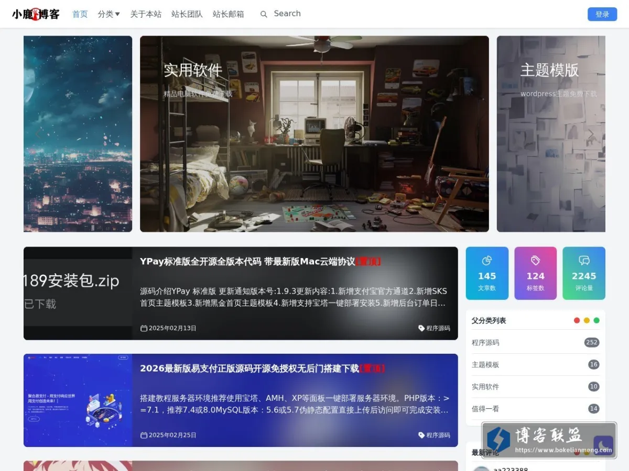Click calendar icon beside 2025年02月25日
This screenshot has width=629, height=471.
click(144, 435)
